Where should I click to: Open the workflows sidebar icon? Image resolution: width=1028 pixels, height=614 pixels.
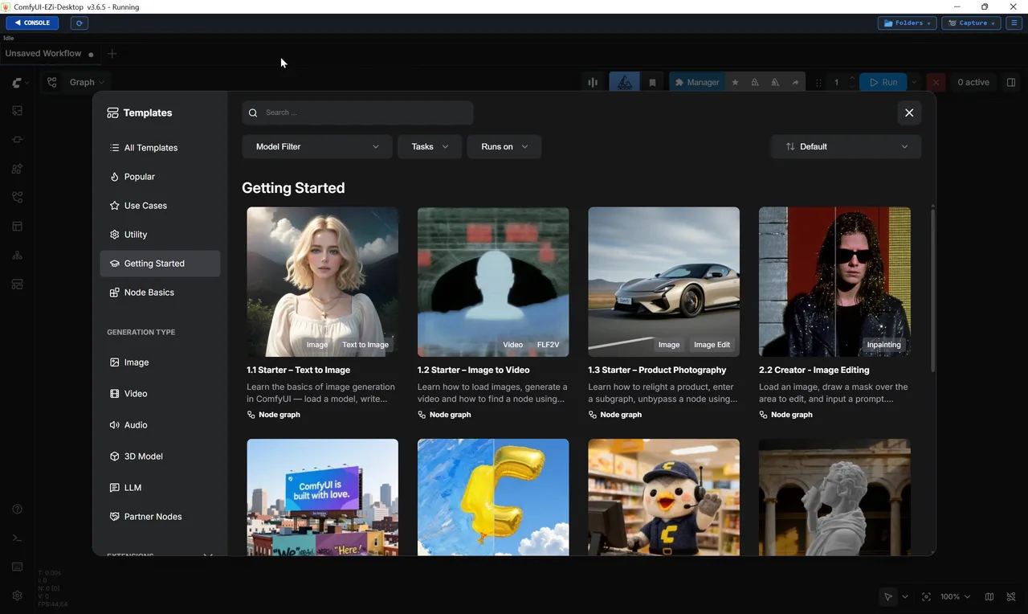coord(17,198)
